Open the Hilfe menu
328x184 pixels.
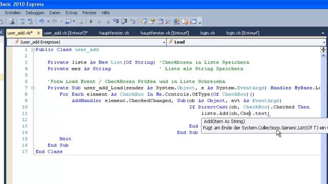tap(106, 13)
